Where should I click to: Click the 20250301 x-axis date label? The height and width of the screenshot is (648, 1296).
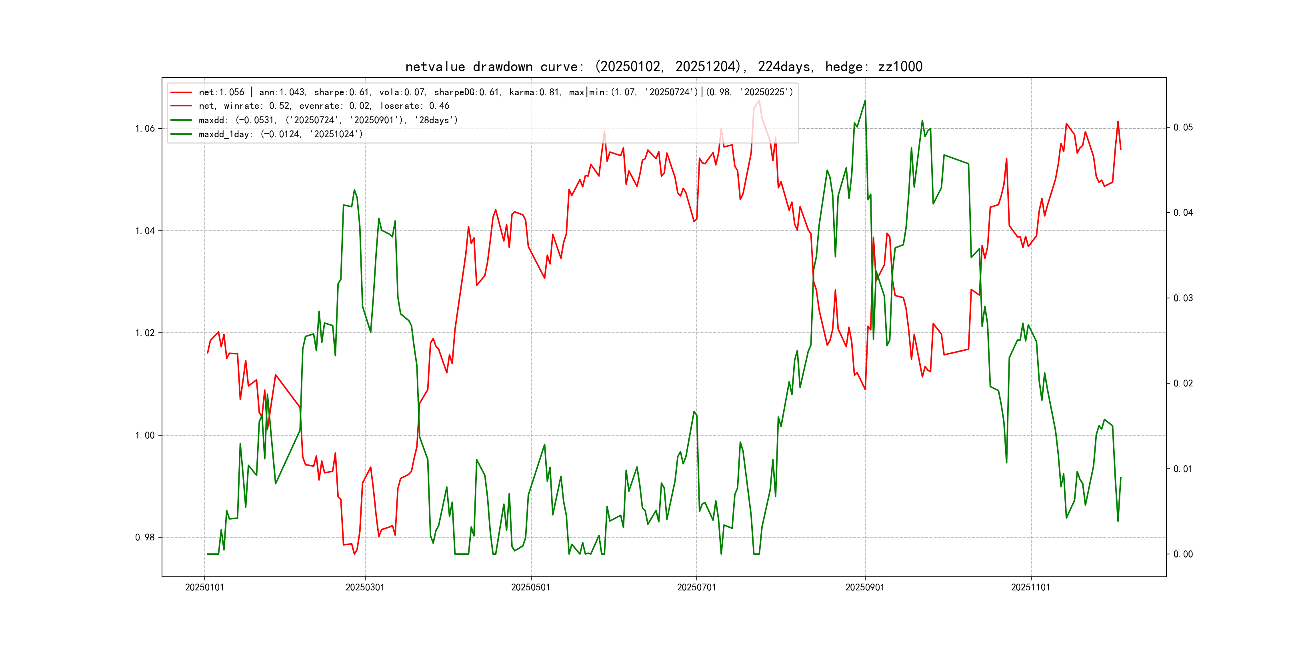pos(365,587)
